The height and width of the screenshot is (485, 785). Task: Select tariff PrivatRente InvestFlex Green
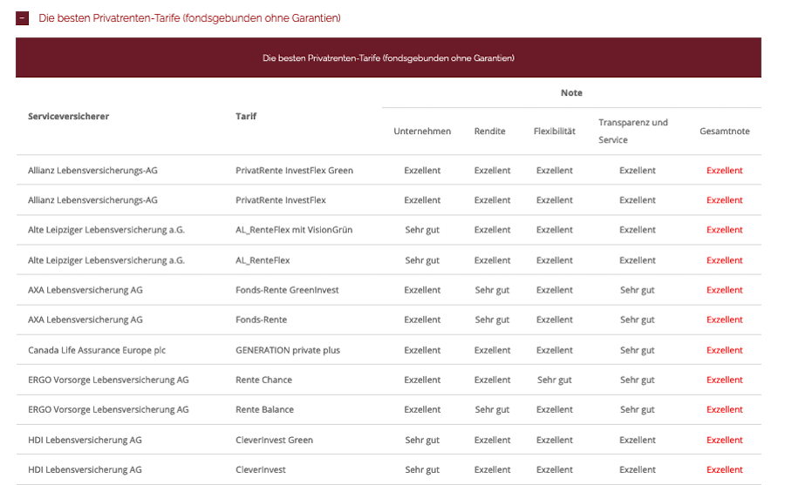coord(295,171)
